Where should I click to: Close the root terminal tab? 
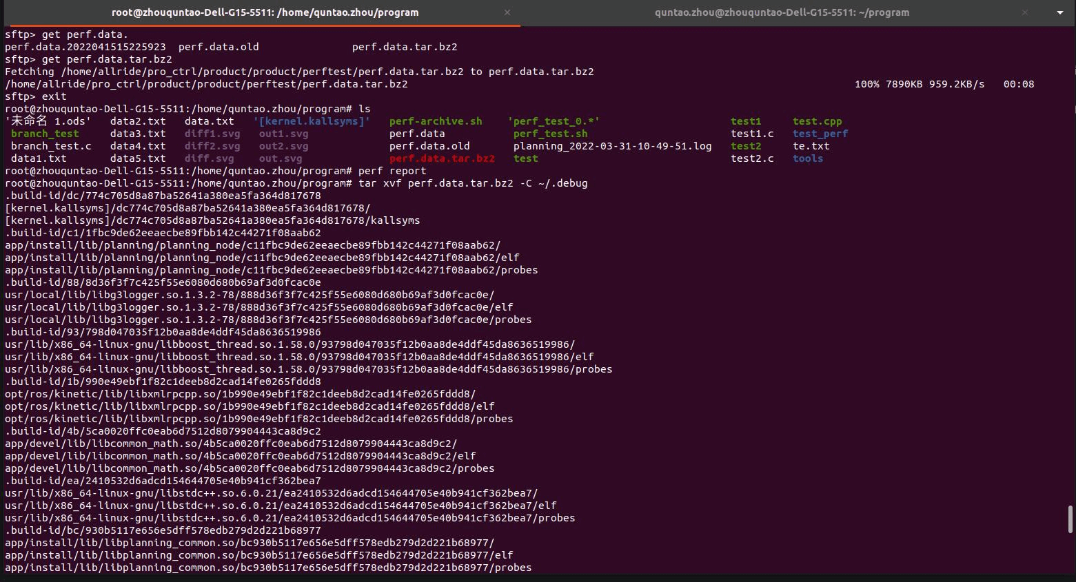[x=507, y=12]
